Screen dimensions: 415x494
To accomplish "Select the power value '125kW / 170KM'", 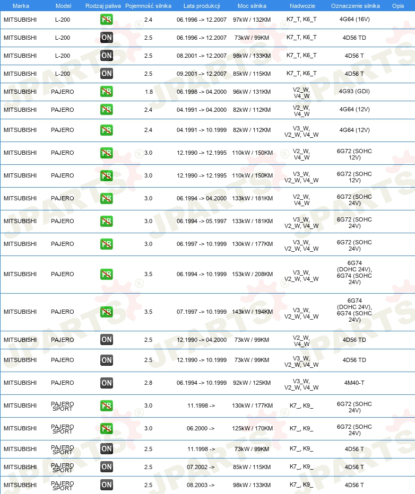I will coord(252,428).
